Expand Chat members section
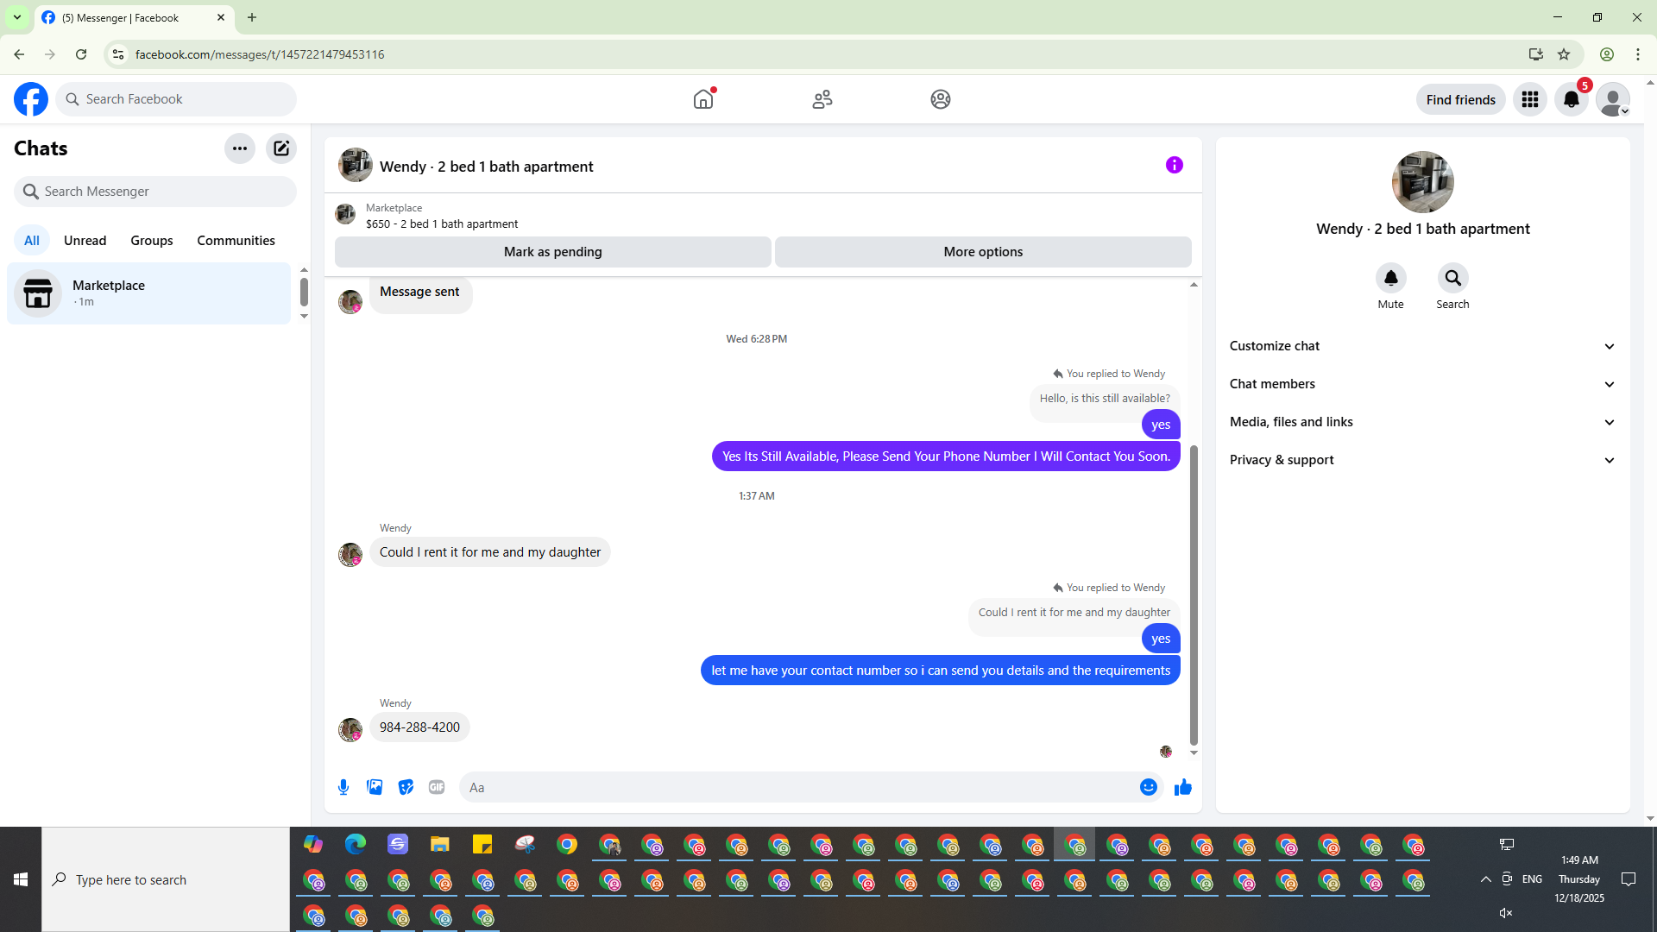1657x932 pixels. [x=1422, y=384]
